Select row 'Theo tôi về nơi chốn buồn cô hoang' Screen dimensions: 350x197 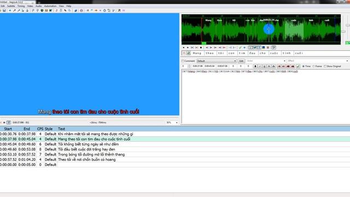(x=175, y=159)
